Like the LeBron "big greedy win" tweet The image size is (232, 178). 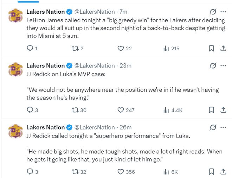(121, 49)
